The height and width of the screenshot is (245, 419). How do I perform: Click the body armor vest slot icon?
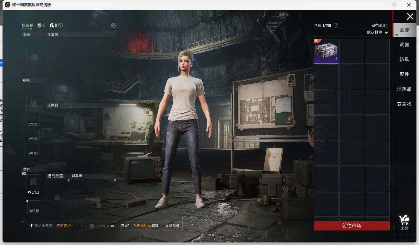34,103
